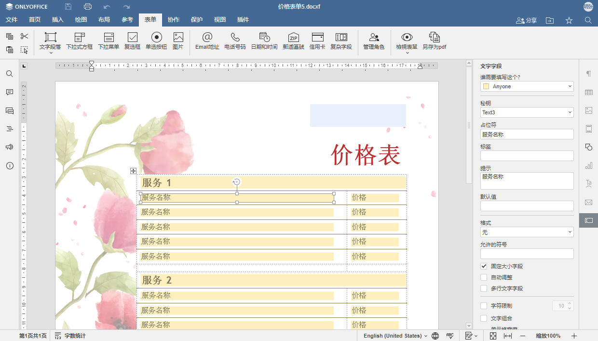Insert a 复选框 checkbox field
Image resolution: width=598 pixels, height=341 pixels.
132,41
